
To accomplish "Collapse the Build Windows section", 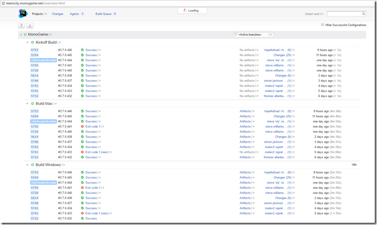I will pos(26,165).
